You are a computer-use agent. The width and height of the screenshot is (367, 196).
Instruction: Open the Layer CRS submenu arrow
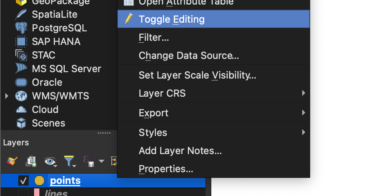point(304,93)
